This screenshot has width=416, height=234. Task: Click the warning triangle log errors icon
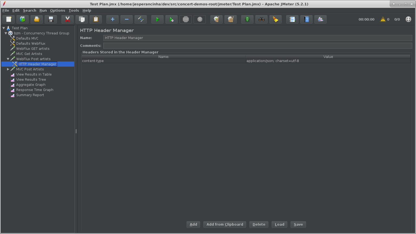coord(383,19)
